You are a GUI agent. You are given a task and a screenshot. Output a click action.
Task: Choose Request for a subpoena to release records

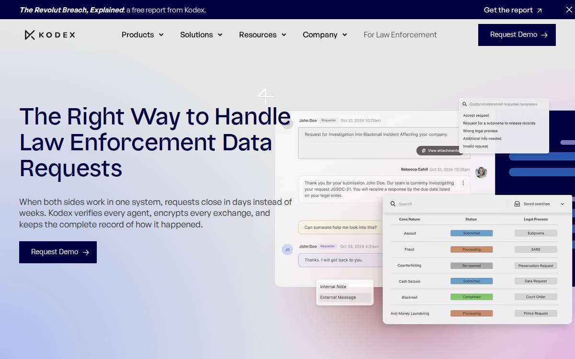[x=499, y=123]
